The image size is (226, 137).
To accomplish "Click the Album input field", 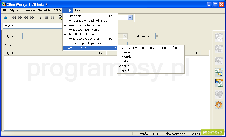I will 42,45.
